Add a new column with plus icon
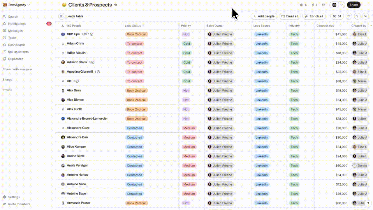Screen dimensions: 373x210 click(x=371, y=26)
